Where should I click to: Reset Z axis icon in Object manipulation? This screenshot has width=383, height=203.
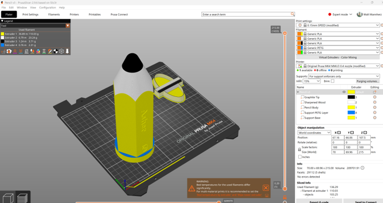click(365, 133)
